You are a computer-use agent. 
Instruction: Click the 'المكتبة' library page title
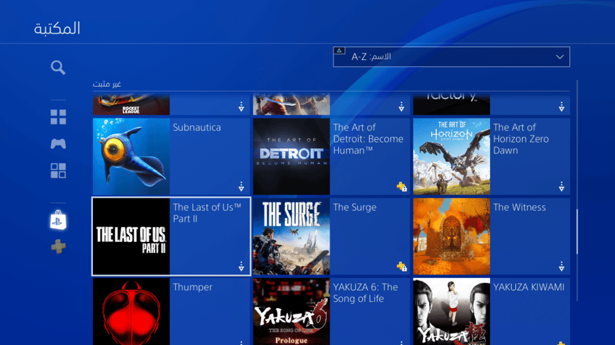[x=57, y=29]
